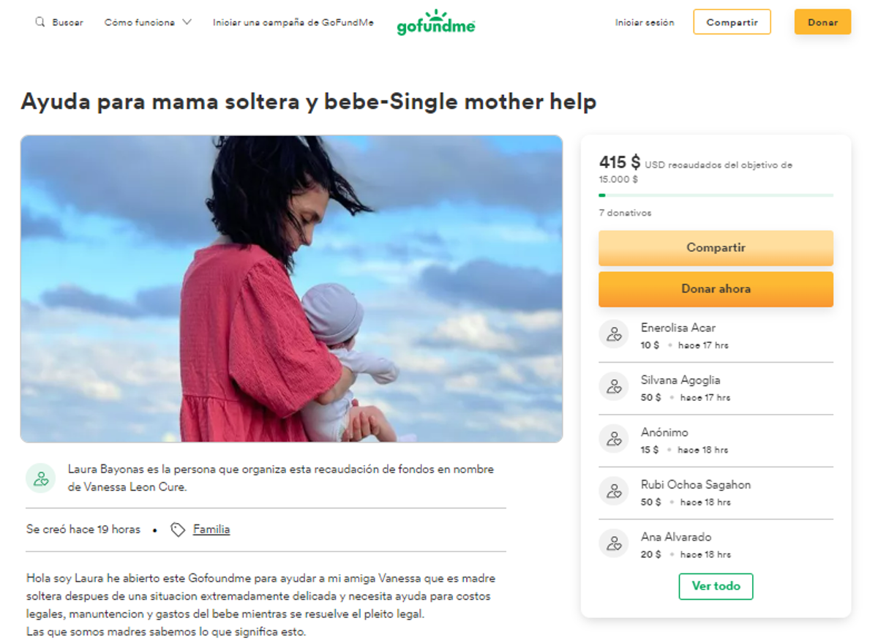This screenshot has height=640, width=878.
Task: Expand the Cómo funciona dropdown menu
Action: coord(140,23)
